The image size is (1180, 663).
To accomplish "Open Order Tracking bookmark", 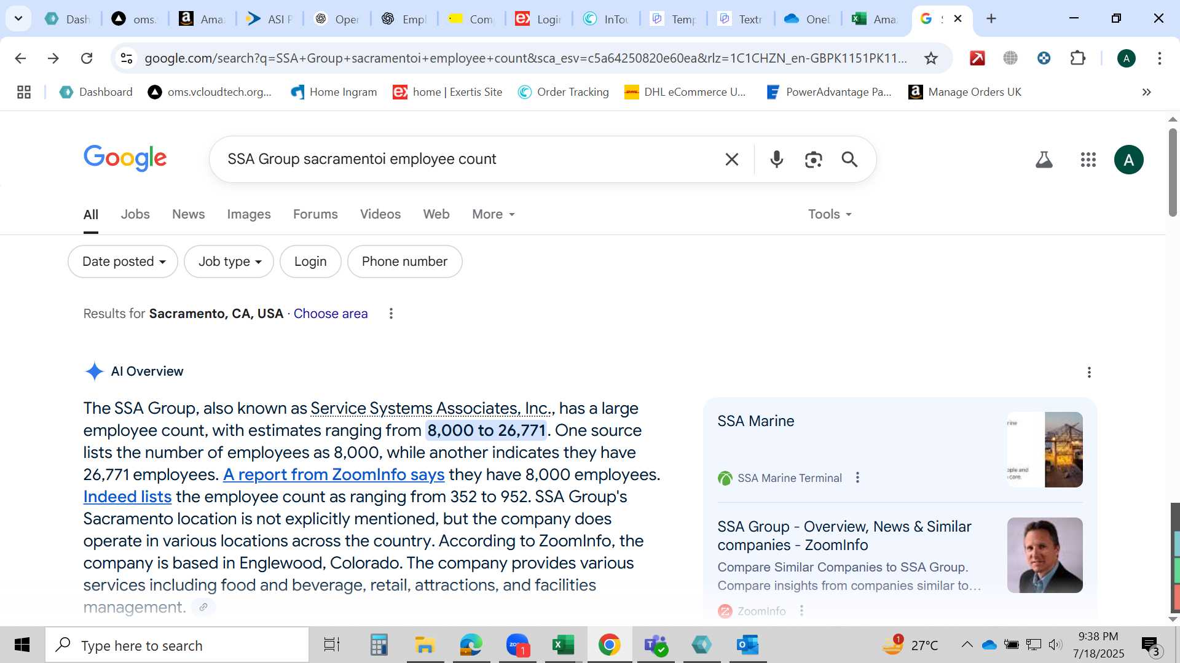I will pyautogui.click(x=564, y=92).
